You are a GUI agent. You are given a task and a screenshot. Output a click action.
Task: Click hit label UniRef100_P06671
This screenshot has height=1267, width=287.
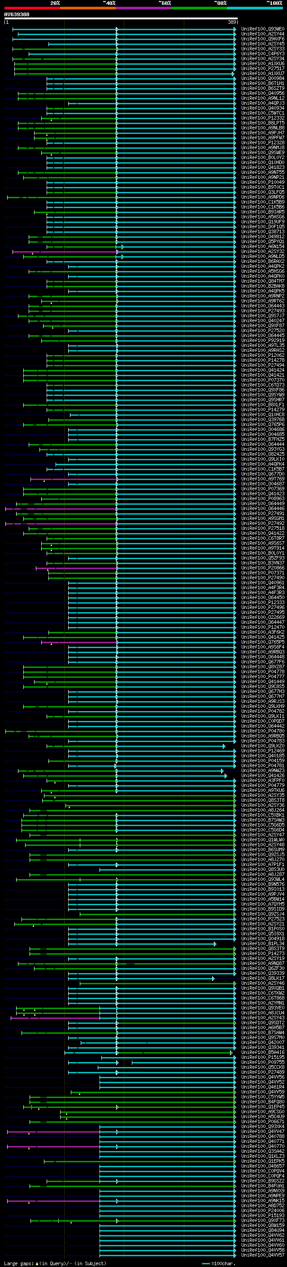(263, 1121)
